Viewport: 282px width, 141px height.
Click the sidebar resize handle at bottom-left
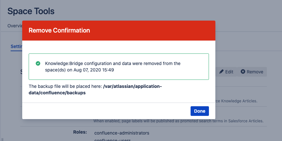click(3, 139)
